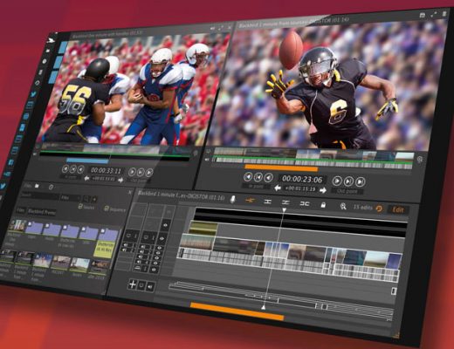Click the right arrow beside the left viewer duration
The image size is (454, 349).
120,180
